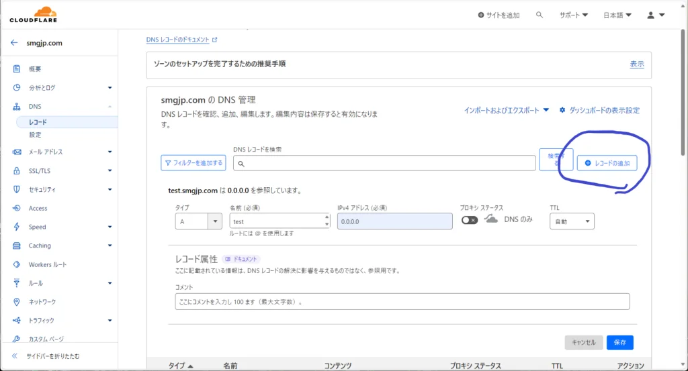
Task: Click the DNS network icon
Action: click(x=17, y=107)
